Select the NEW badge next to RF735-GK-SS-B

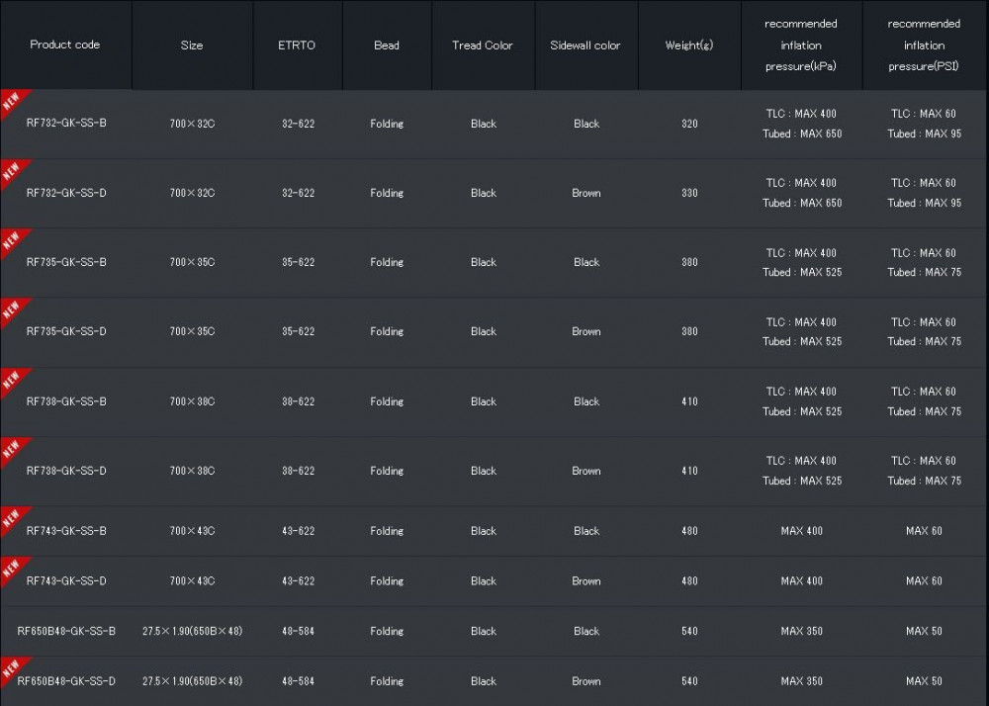point(11,240)
